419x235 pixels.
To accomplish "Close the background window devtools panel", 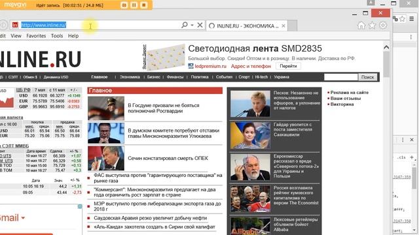I will click(x=412, y=140).
